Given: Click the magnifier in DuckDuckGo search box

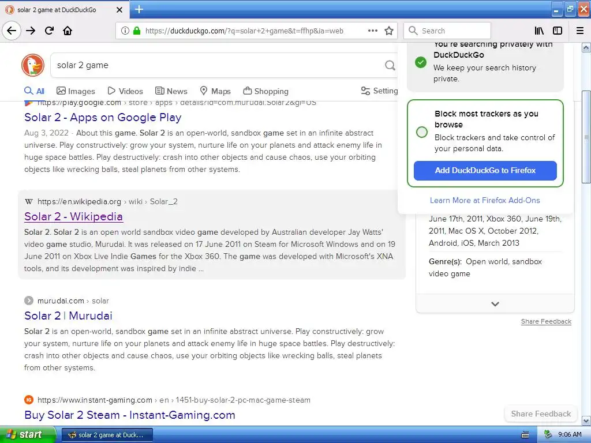Looking at the screenshot, I should tap(390, 65).
